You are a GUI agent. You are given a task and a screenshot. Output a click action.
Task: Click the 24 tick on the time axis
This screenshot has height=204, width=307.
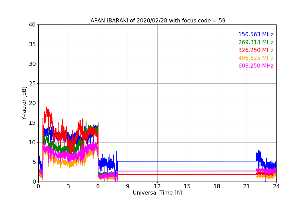276,186
